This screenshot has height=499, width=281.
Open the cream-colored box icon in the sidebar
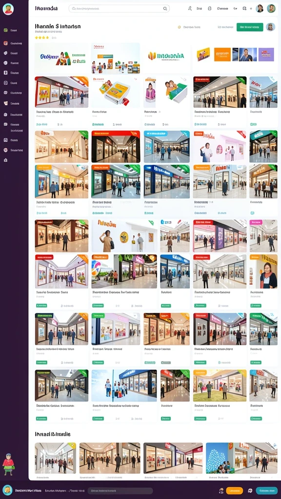tap(5, 103)
